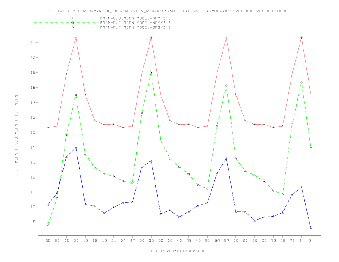Click the red solid legend line sample
The height and width of the screenshot is (262, 339).
[x=66, y=18]
